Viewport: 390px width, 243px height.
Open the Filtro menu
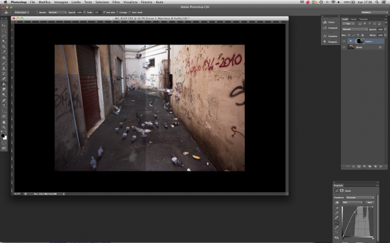click(x=116, y=2)
